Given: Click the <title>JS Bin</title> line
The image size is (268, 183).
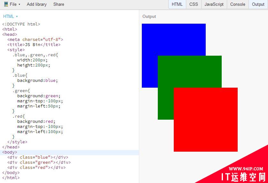Looking at the screenshot, I should 34,45.
